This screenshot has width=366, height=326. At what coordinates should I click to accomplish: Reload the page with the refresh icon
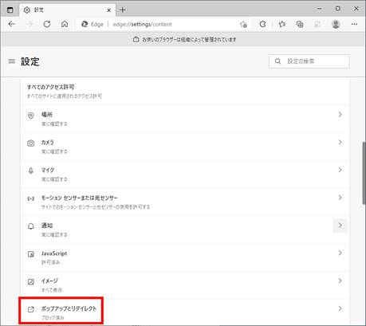click(x=47, y=24)
